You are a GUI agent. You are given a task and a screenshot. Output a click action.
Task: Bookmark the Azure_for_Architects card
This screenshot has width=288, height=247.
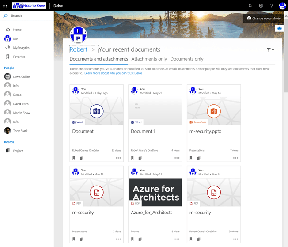[x=133, y=239]
